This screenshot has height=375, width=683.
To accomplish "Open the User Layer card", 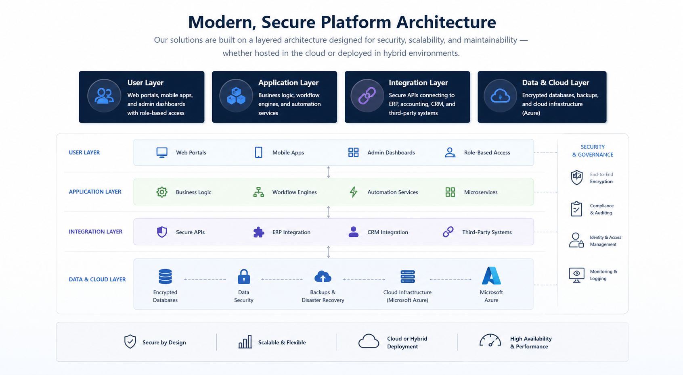I will coord(142,97).
